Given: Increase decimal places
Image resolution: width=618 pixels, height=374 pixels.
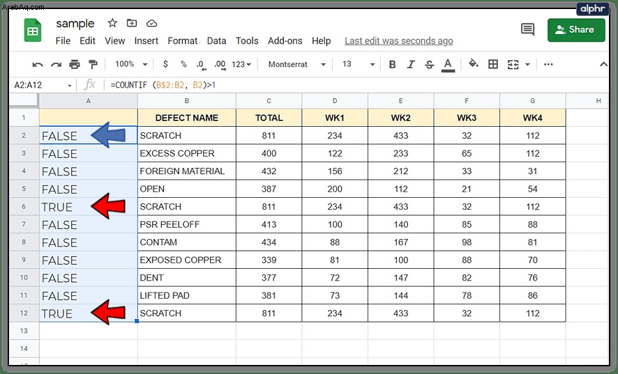Looking at the screenshot, I should 220,65.
